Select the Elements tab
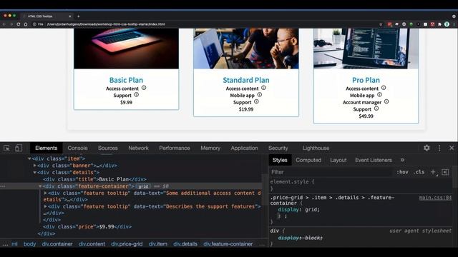Image resolution: width=458 pixels, height=257 pixels. tap(46, 148)
